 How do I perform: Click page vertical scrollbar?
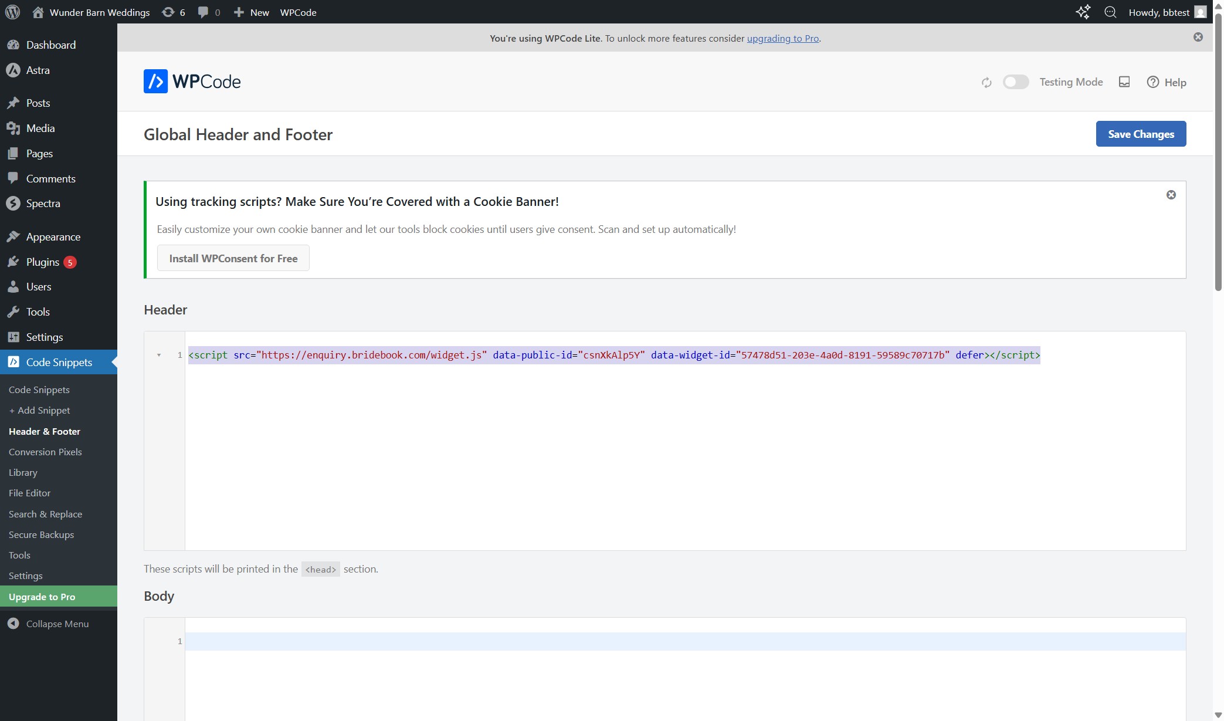click(x=1218, y=153)
